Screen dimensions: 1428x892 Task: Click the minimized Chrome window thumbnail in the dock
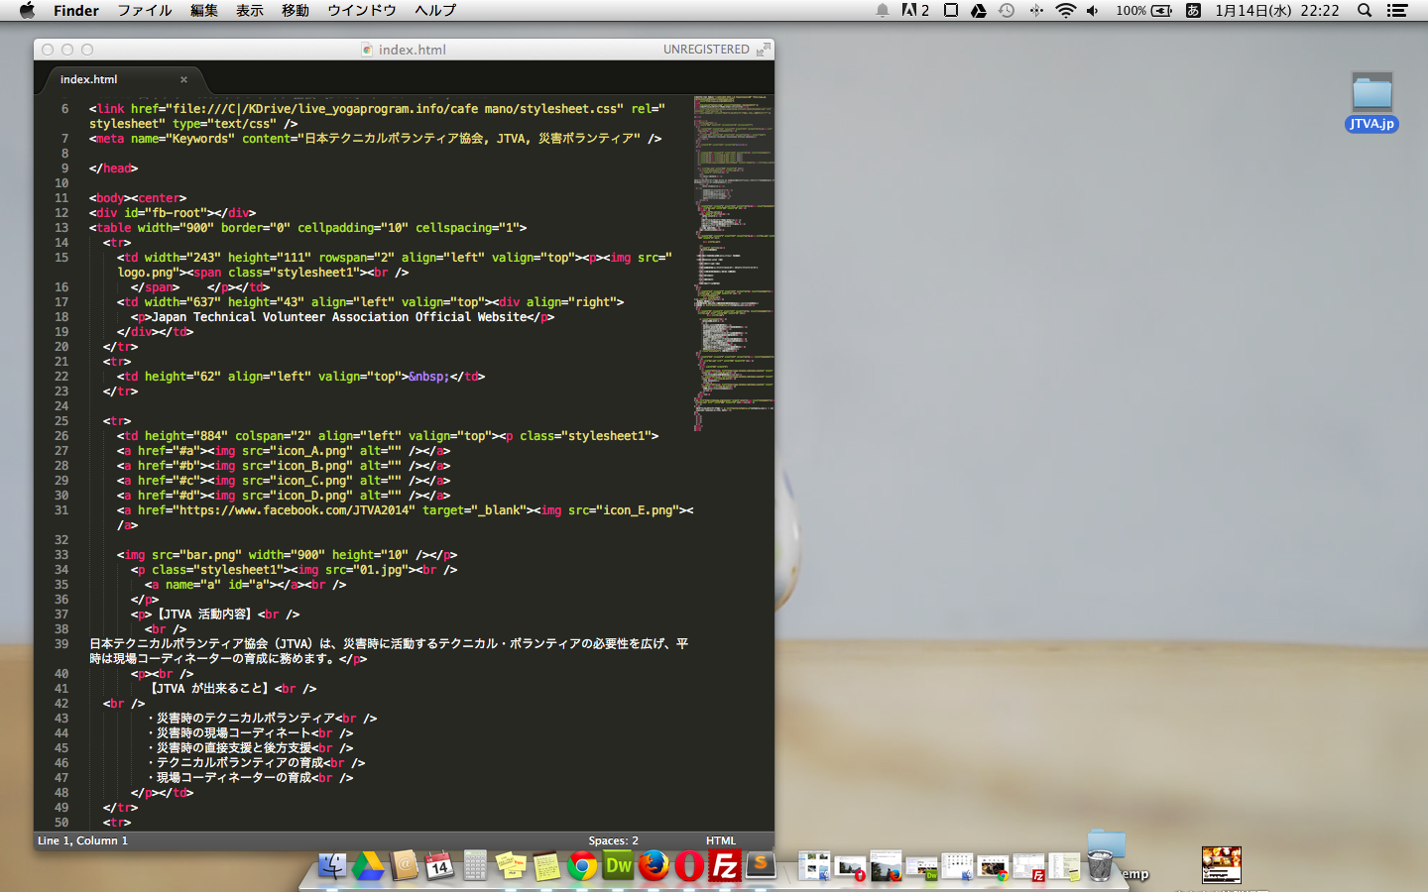pyautogui.click(x=993, y=868)
